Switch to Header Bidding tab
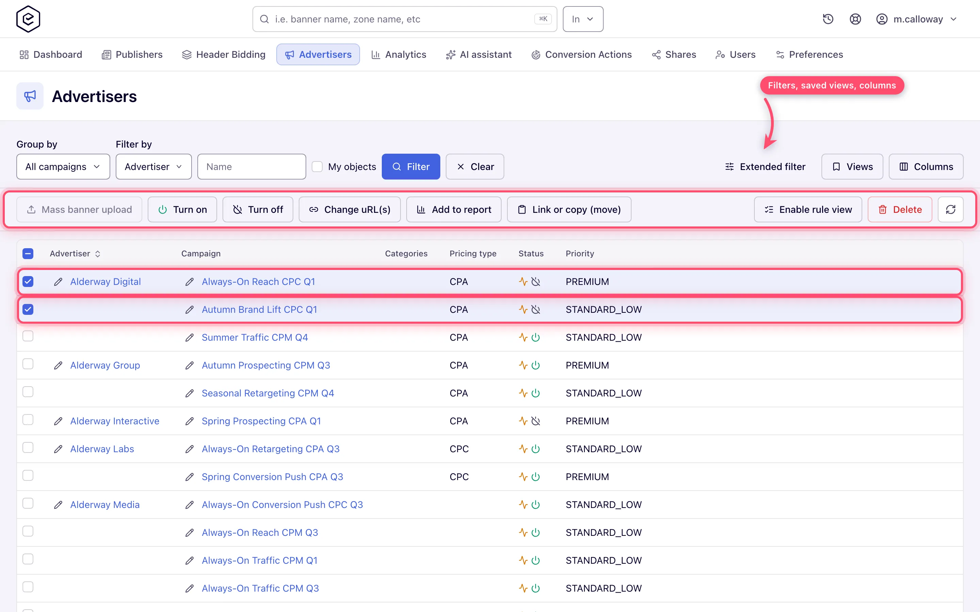The width and height of the screenshot is (980, 612). point(224,55)
